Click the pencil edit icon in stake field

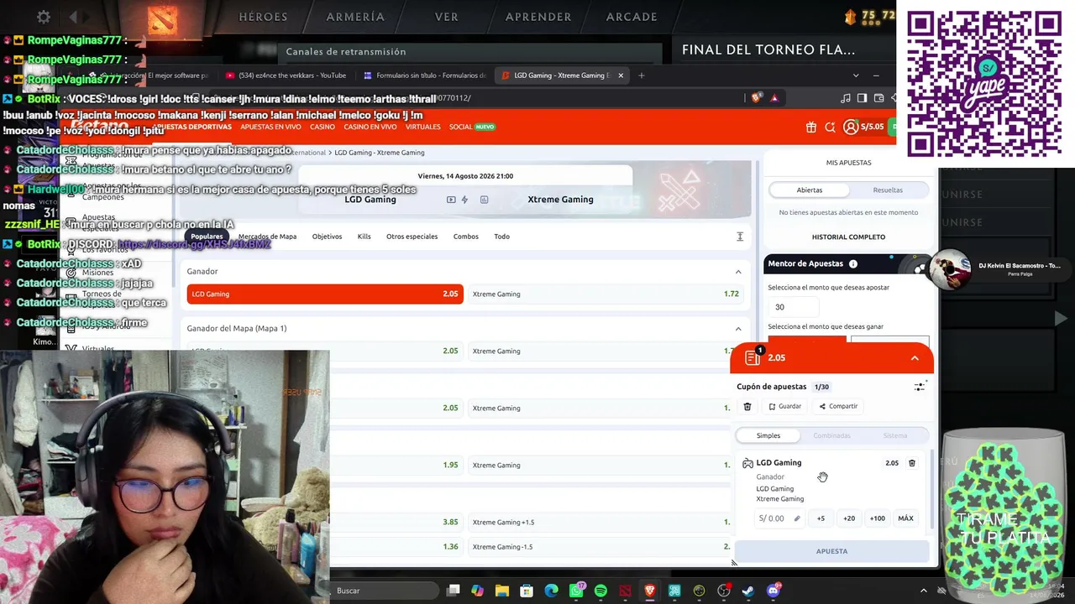(797, 518)
